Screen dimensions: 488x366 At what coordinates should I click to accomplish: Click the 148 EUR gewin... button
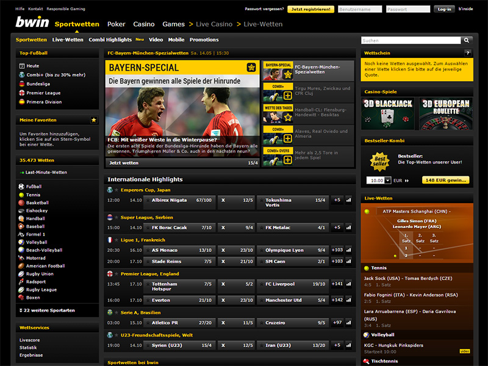[446, 180]
